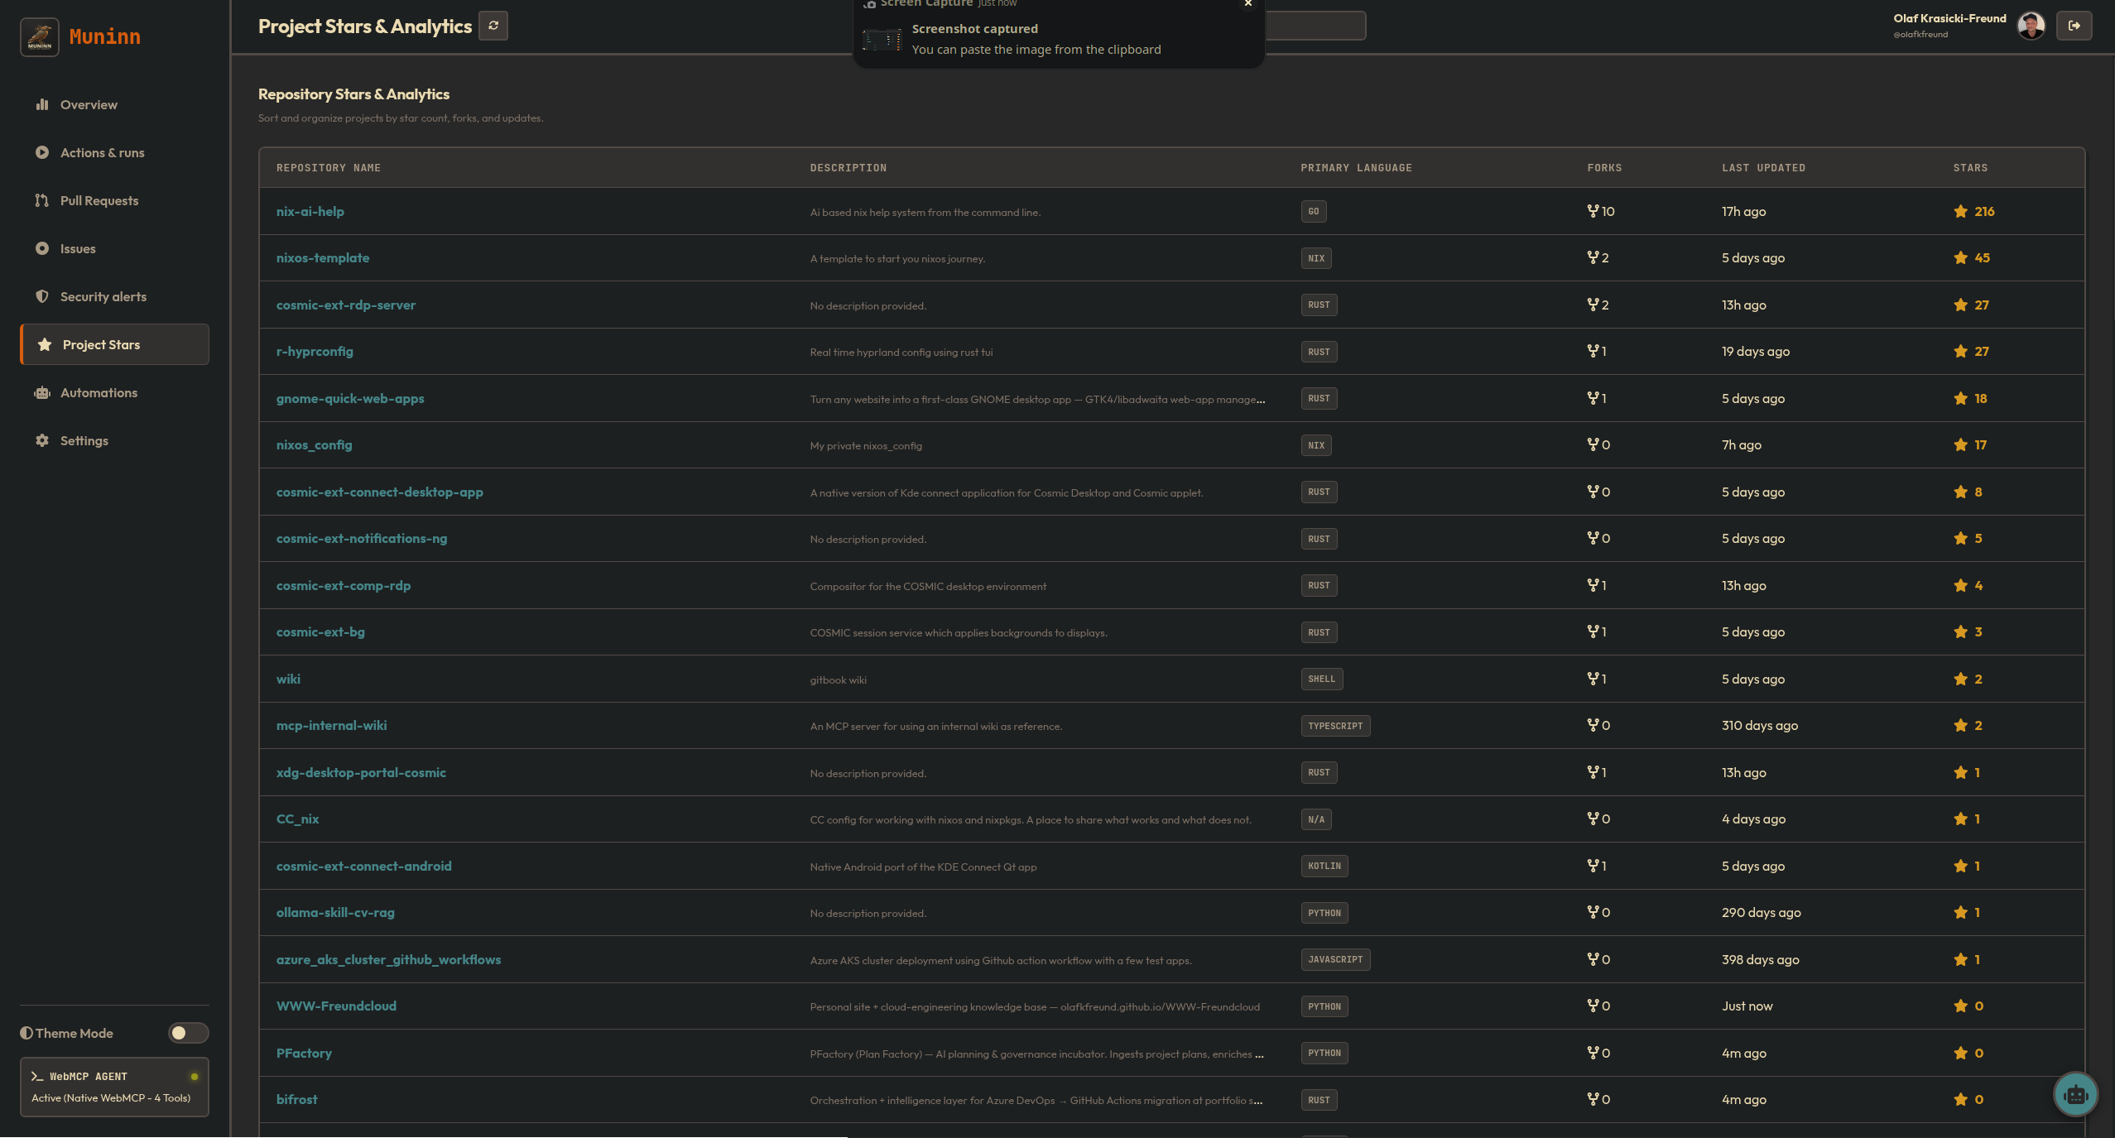Open Automations from sidebar
This screenshot has height=1138, width=2115.
pos(114,392)
